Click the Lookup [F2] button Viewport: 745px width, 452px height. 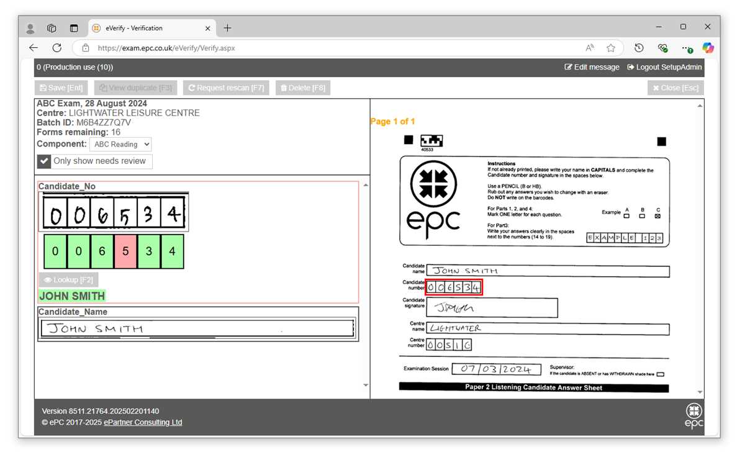click(x=68, y=280)
